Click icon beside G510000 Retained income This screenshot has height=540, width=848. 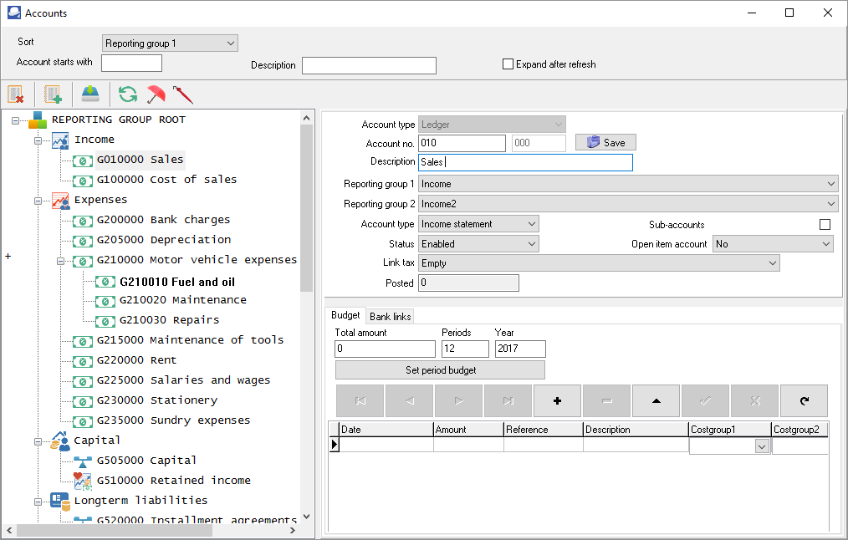click(x=83, y=481)
